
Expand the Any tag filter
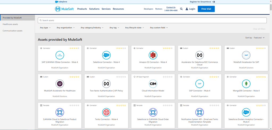tap(114, 28)
